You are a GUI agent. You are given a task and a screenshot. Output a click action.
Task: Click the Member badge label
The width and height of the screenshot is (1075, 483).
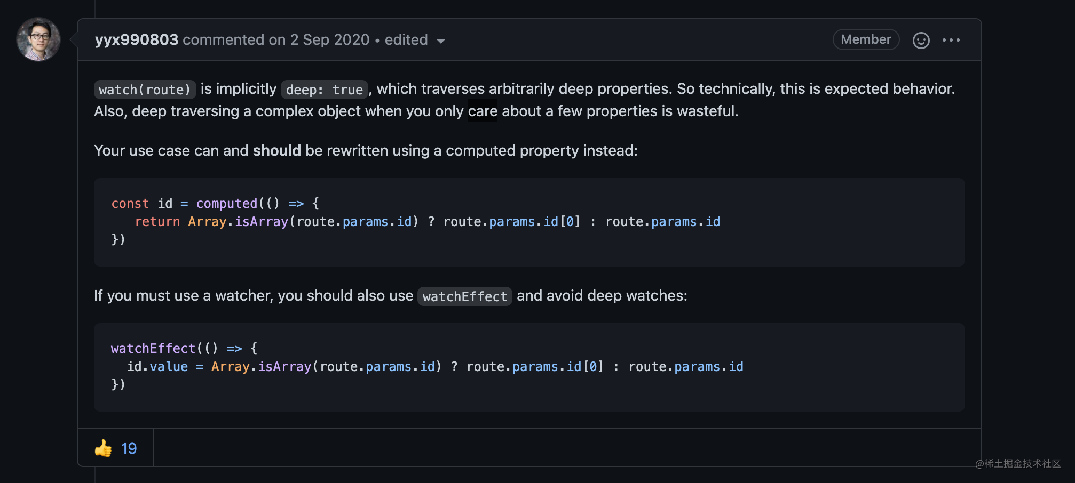[x=866, y=39]
